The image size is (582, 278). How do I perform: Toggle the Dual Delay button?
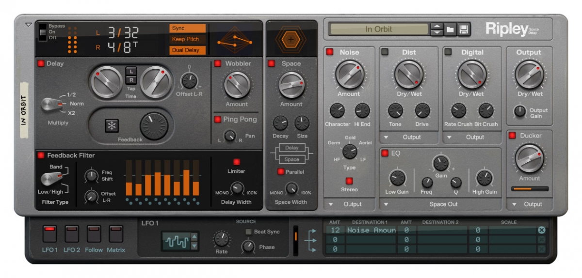[x=188, y=50]
